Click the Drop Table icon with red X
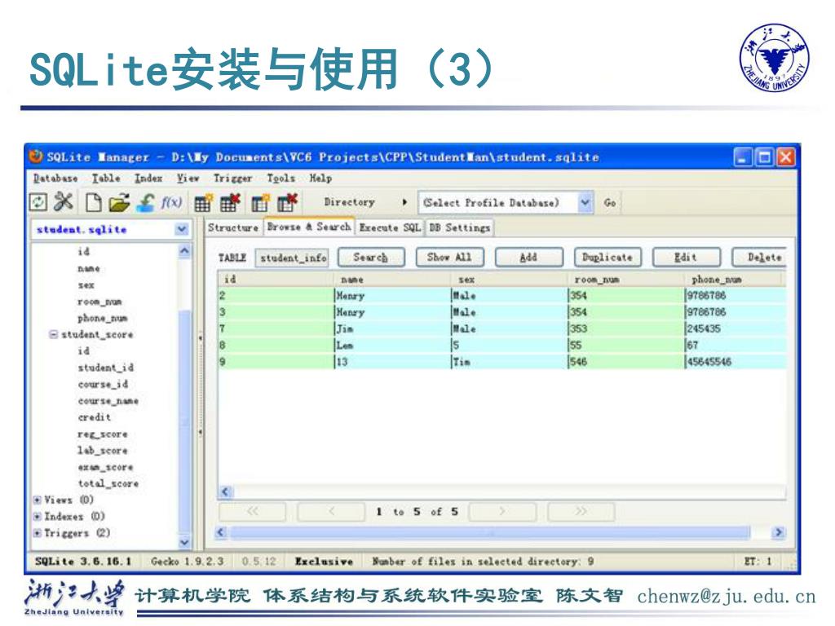 pos(230,203)
